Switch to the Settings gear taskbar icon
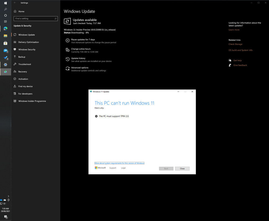Viewport: 269px width, 221px height. 5,65
